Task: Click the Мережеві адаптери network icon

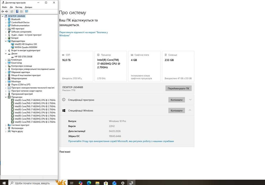Action: (x=9, y=72)
